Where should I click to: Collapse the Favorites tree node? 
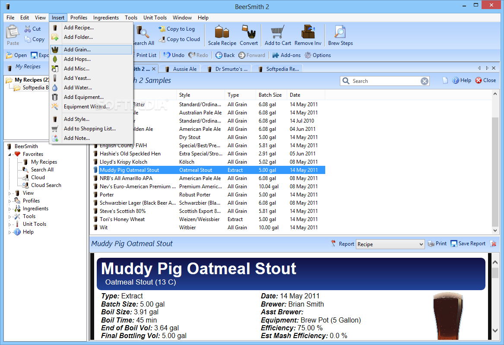(10, 155)
